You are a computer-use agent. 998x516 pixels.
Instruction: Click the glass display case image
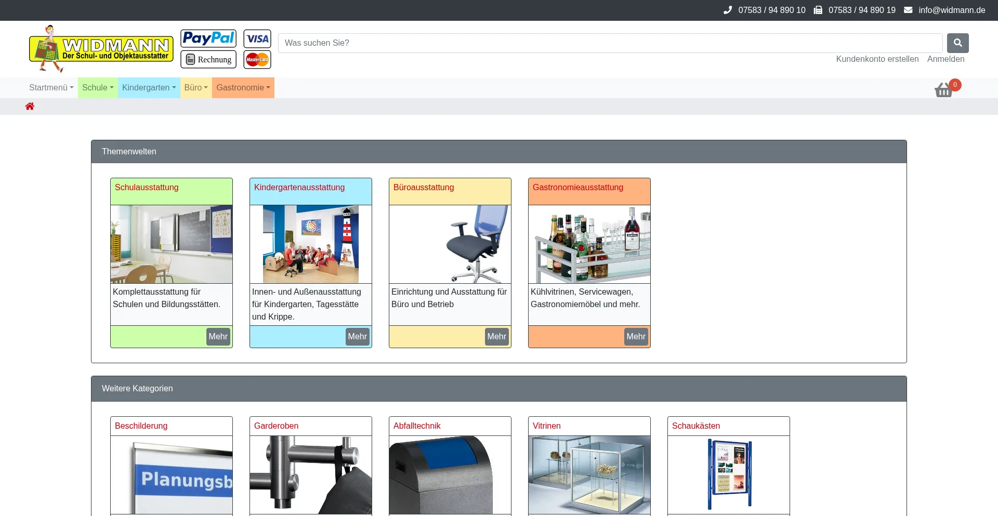pos(589,475)
